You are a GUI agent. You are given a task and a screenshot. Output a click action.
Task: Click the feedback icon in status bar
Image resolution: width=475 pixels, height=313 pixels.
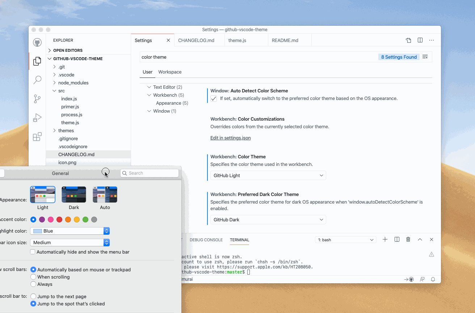422,279
